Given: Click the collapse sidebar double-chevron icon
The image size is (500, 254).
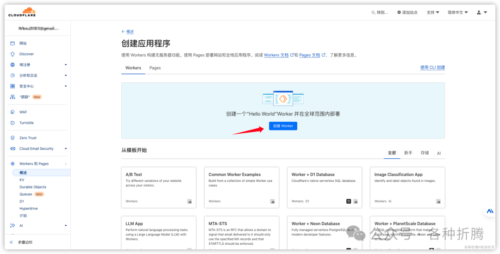Looking at the screenshot, I should [11, 242].
